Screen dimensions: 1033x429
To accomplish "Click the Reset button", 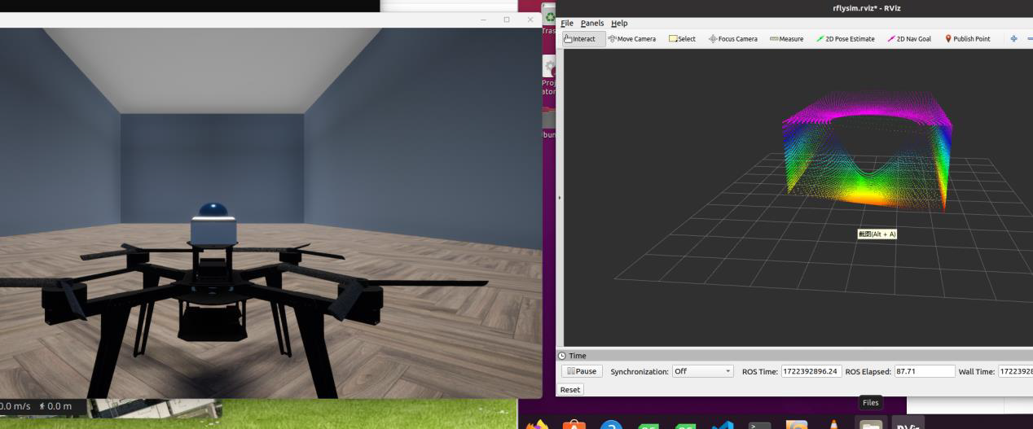I will (x=570, y=390).
